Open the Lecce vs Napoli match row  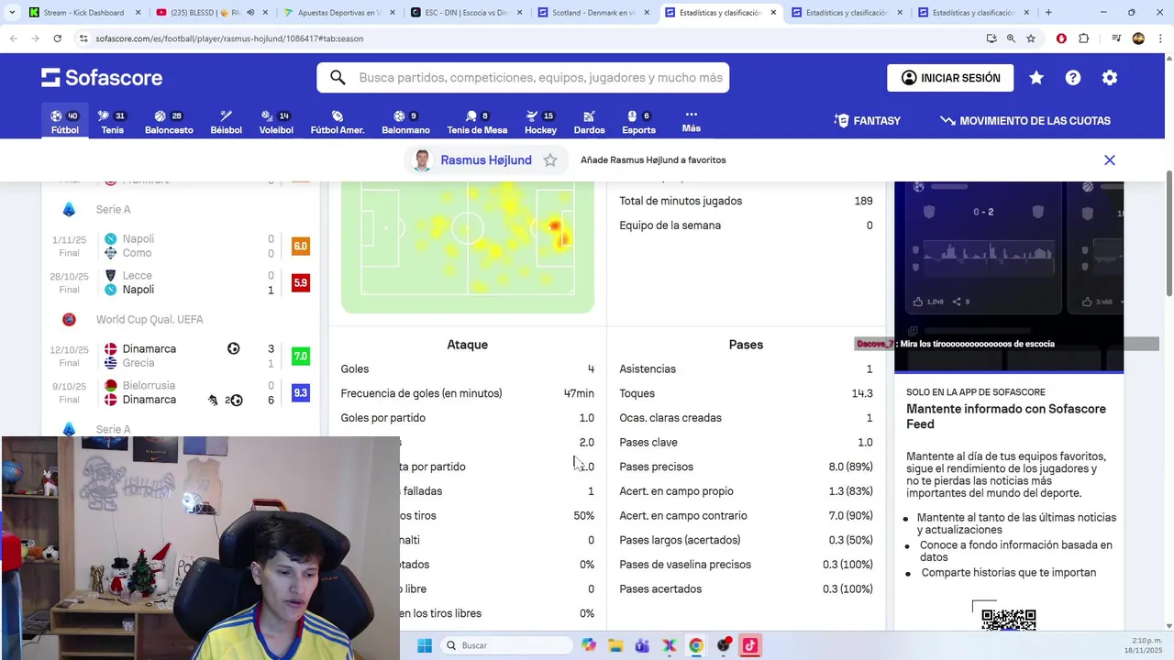pyautogui.click(x=180, y=282)
